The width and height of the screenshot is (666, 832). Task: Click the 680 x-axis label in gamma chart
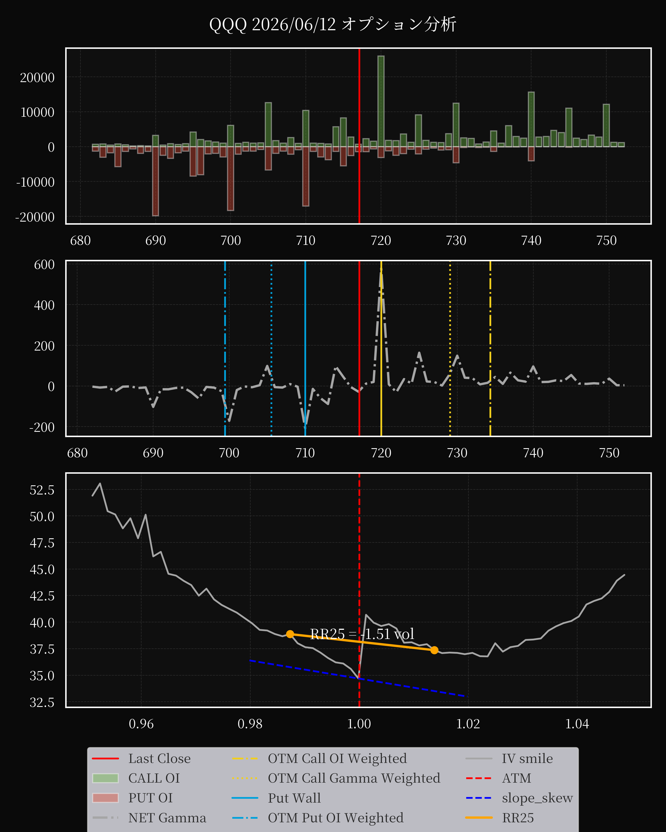pos(77,453)
